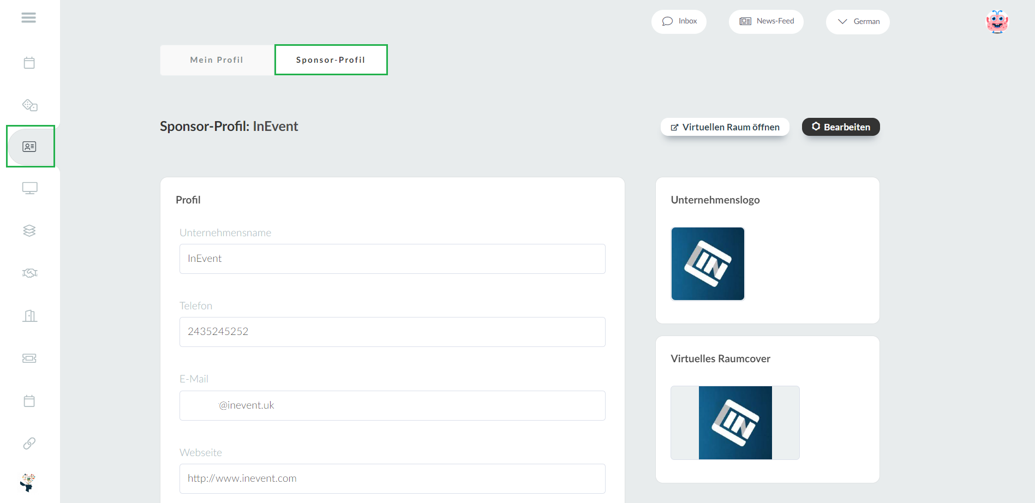The image size is (1035, 503).
Task: Open the stacked layers sidebar icon
Action: [29, 231]
